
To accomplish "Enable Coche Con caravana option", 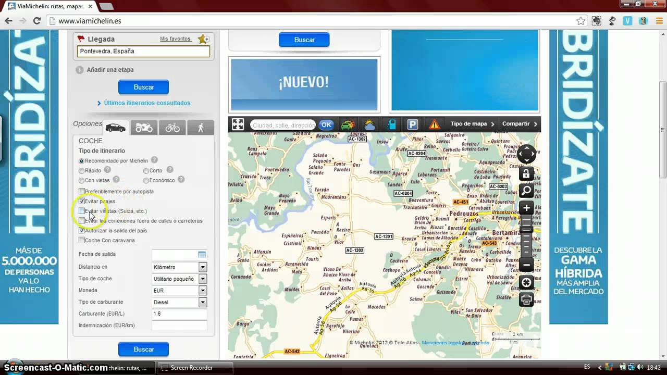I will tap(82, 240).
